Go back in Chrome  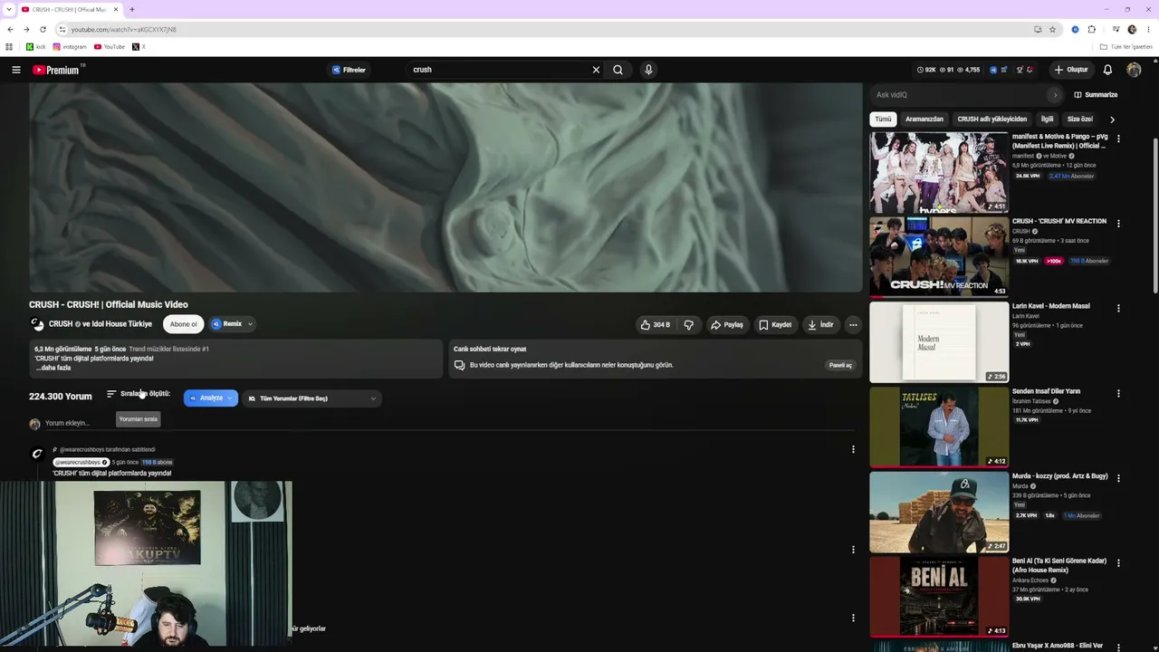[10, 29]
